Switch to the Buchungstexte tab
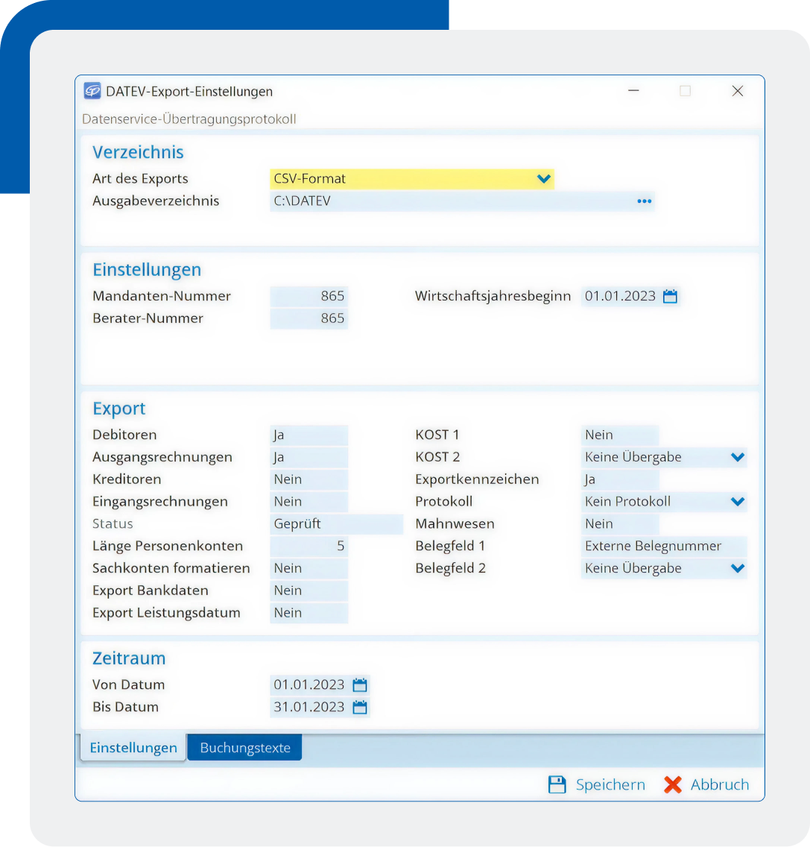The width and height of the screenshot is (810, 847). pyautogui.click(x=244, y=748)
